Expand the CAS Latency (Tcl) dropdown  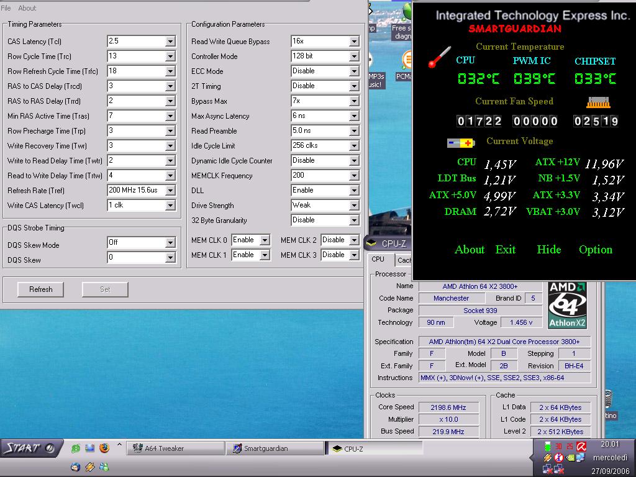coord(170,42)
